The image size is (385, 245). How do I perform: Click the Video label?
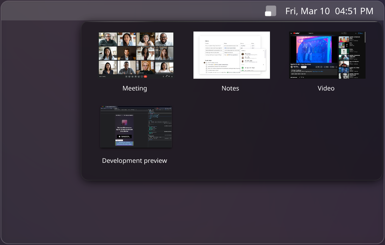point(326,88)
